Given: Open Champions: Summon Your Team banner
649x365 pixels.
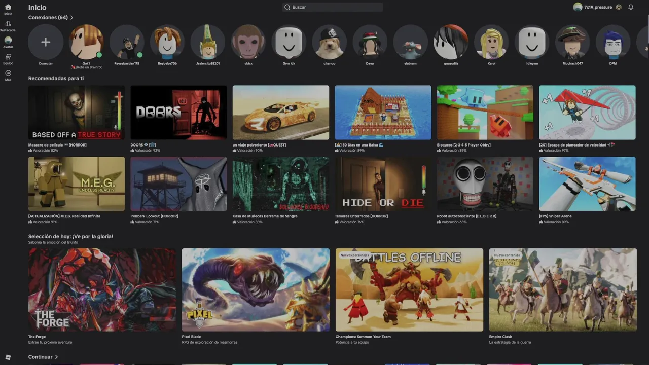Looking at the screenshot, I should [x=409, y=290].
